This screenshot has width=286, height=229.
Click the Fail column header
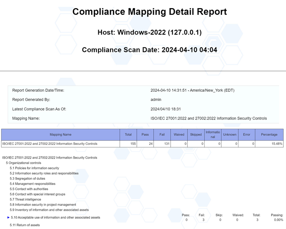pyautogui.click(x=162, y=135)
